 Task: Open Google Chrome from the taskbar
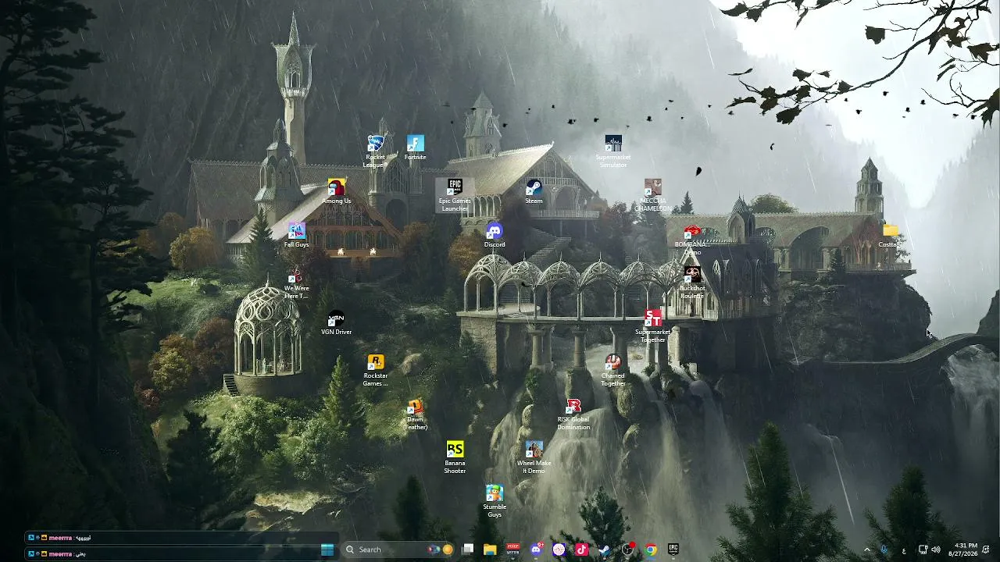(650, 550)
